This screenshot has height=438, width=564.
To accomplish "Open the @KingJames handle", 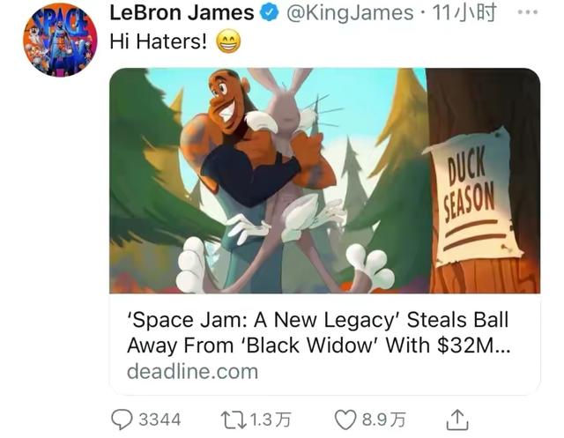I will (x=350, y=13).
